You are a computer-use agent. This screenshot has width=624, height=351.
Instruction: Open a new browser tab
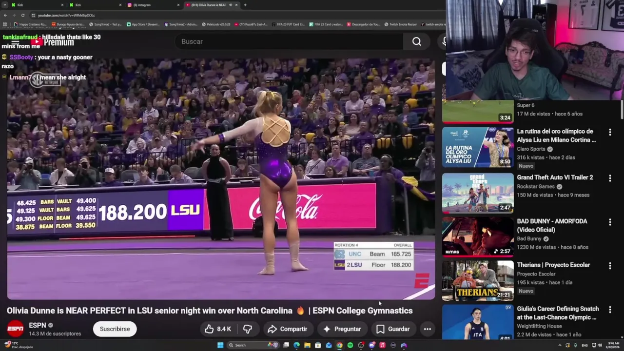click(245, 5)
